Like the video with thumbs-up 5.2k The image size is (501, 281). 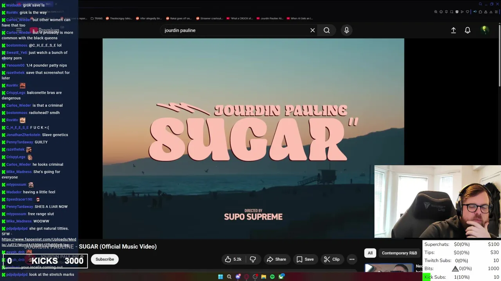[x=233, y=259]
